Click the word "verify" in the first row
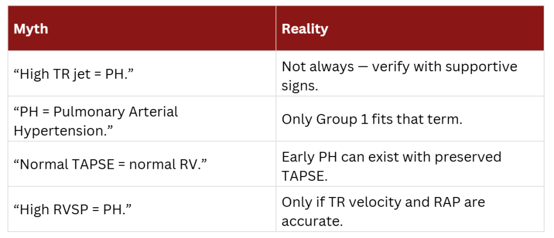The width and height of the screenshot is (554, 238). coord(387,66)
